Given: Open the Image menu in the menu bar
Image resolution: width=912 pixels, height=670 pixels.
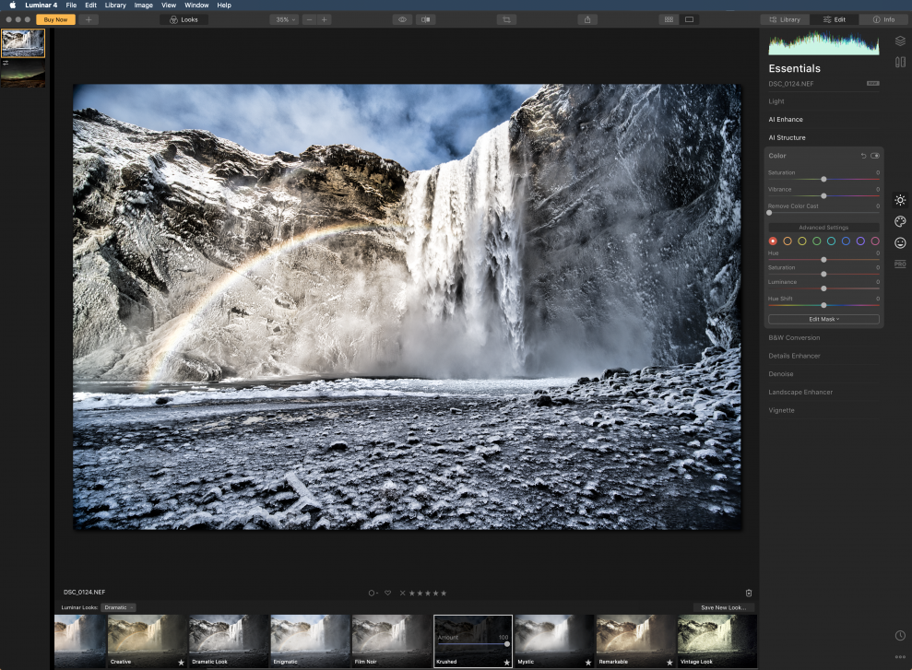Looking at the screenshot, I should point(144,6).
